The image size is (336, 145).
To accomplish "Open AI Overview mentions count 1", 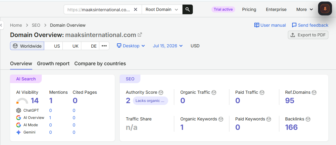I will coord(50,118).
